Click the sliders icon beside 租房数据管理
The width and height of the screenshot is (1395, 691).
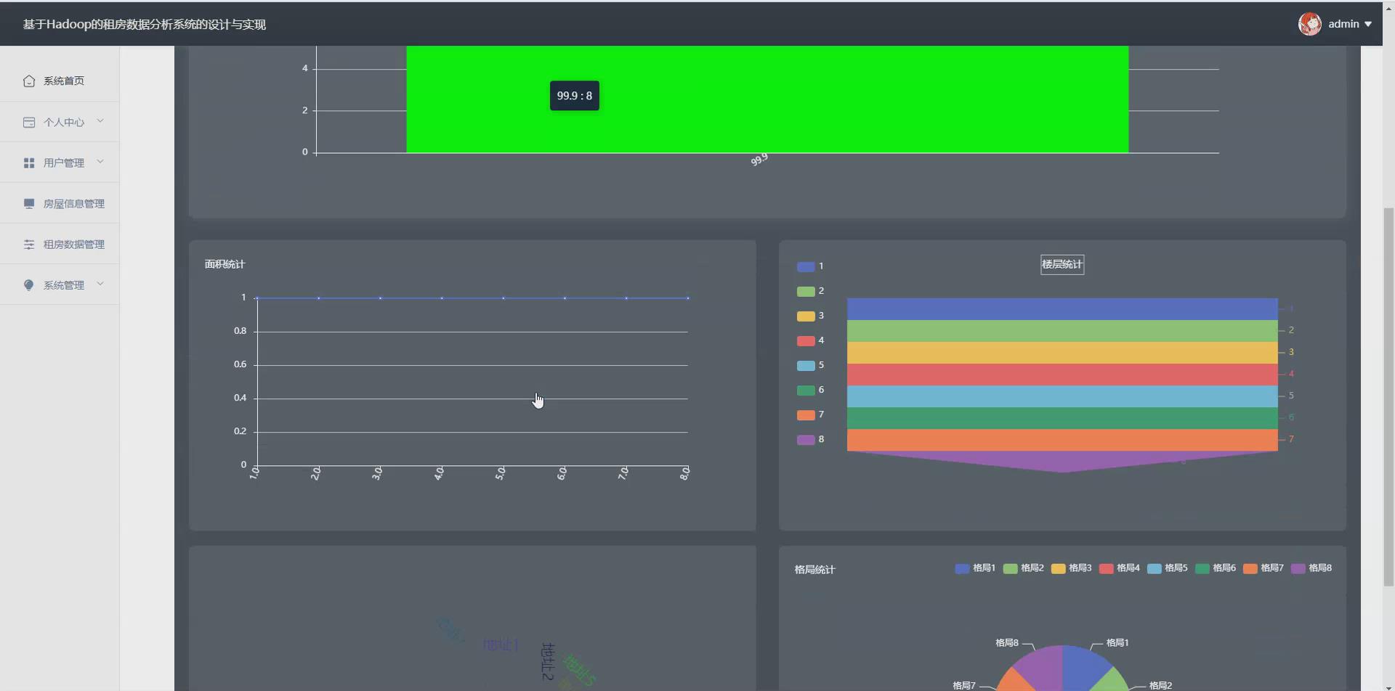click(x=29, y=244)
